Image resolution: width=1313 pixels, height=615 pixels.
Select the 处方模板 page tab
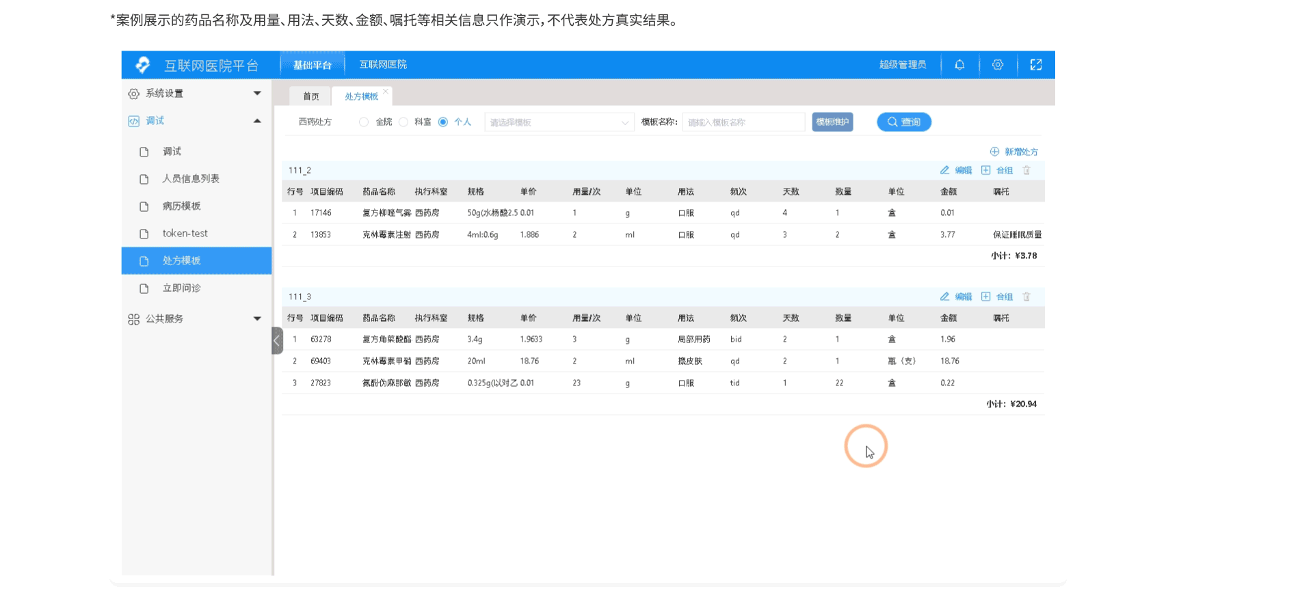[361, 96]
